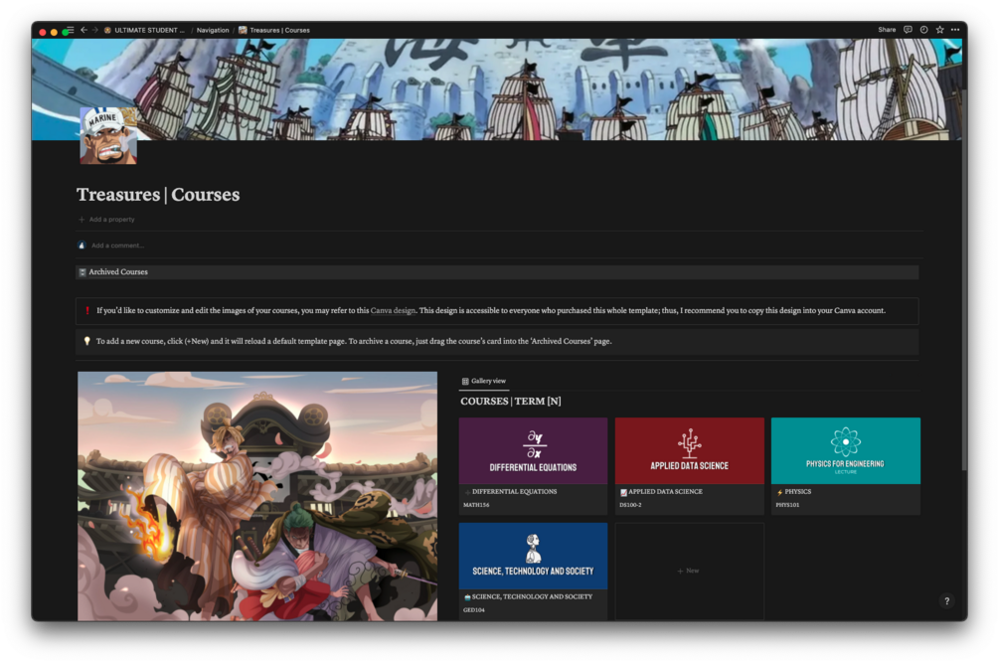Click the light bulb callout icon

click(87, 341)
